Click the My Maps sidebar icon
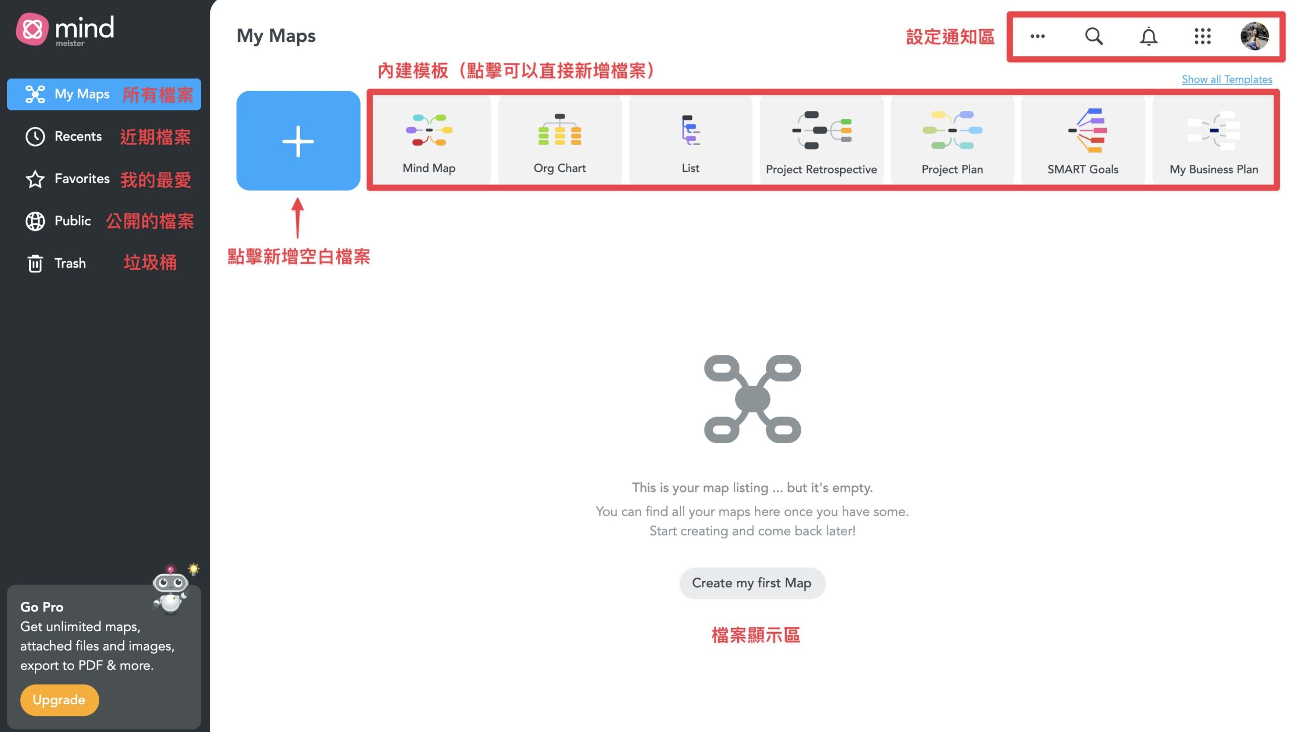The width and height of the screenshot is (1291, 732). [35, 94]
